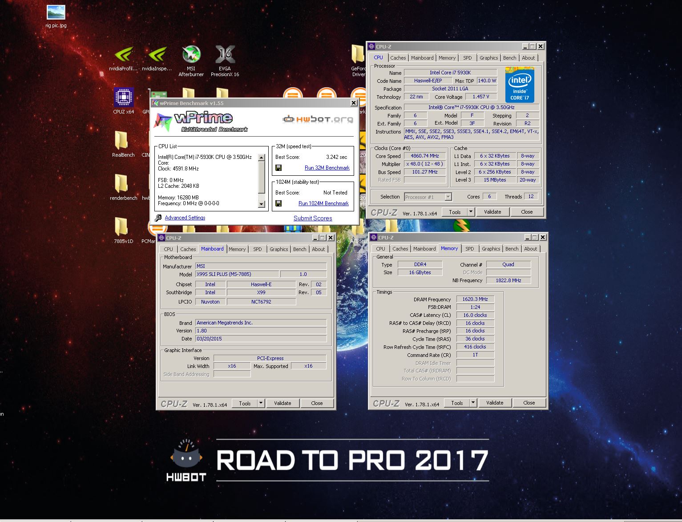This screenshot has width=682, height=522.
Task: Open SPD tab in top CPU-Z window
Action: [x=467, y=58]
